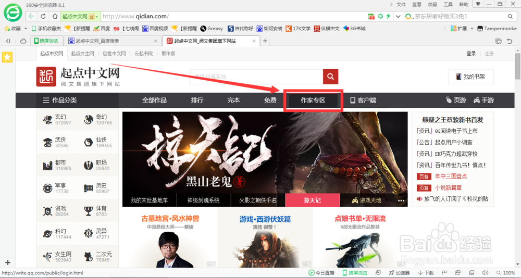Viewport: 521px width, 278px height.
Task: Open 全部作品 in navigation bar
Action: (x=154, y=100)
